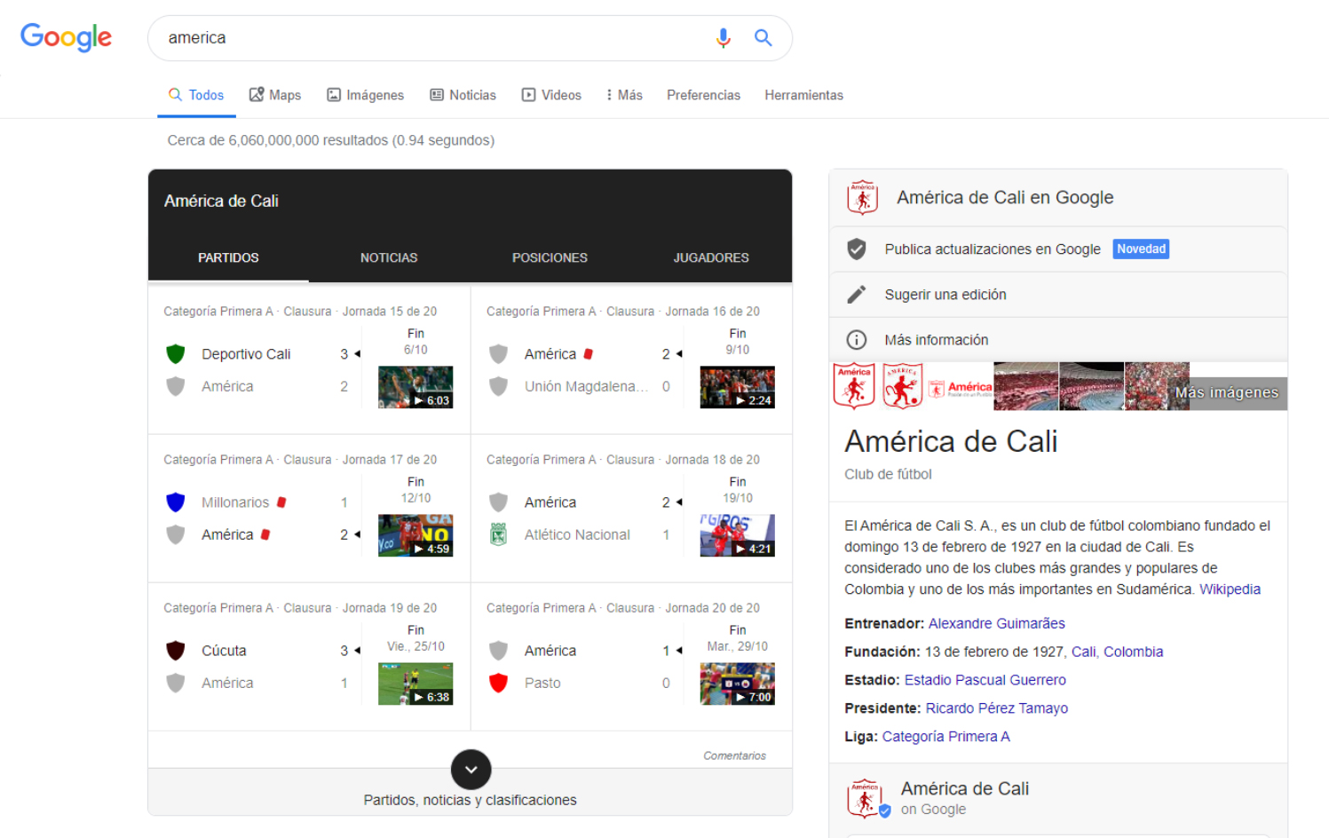The image size is (1329, 838).
Task: Click the Atlético Nacional team name
Action: (577, 534)
